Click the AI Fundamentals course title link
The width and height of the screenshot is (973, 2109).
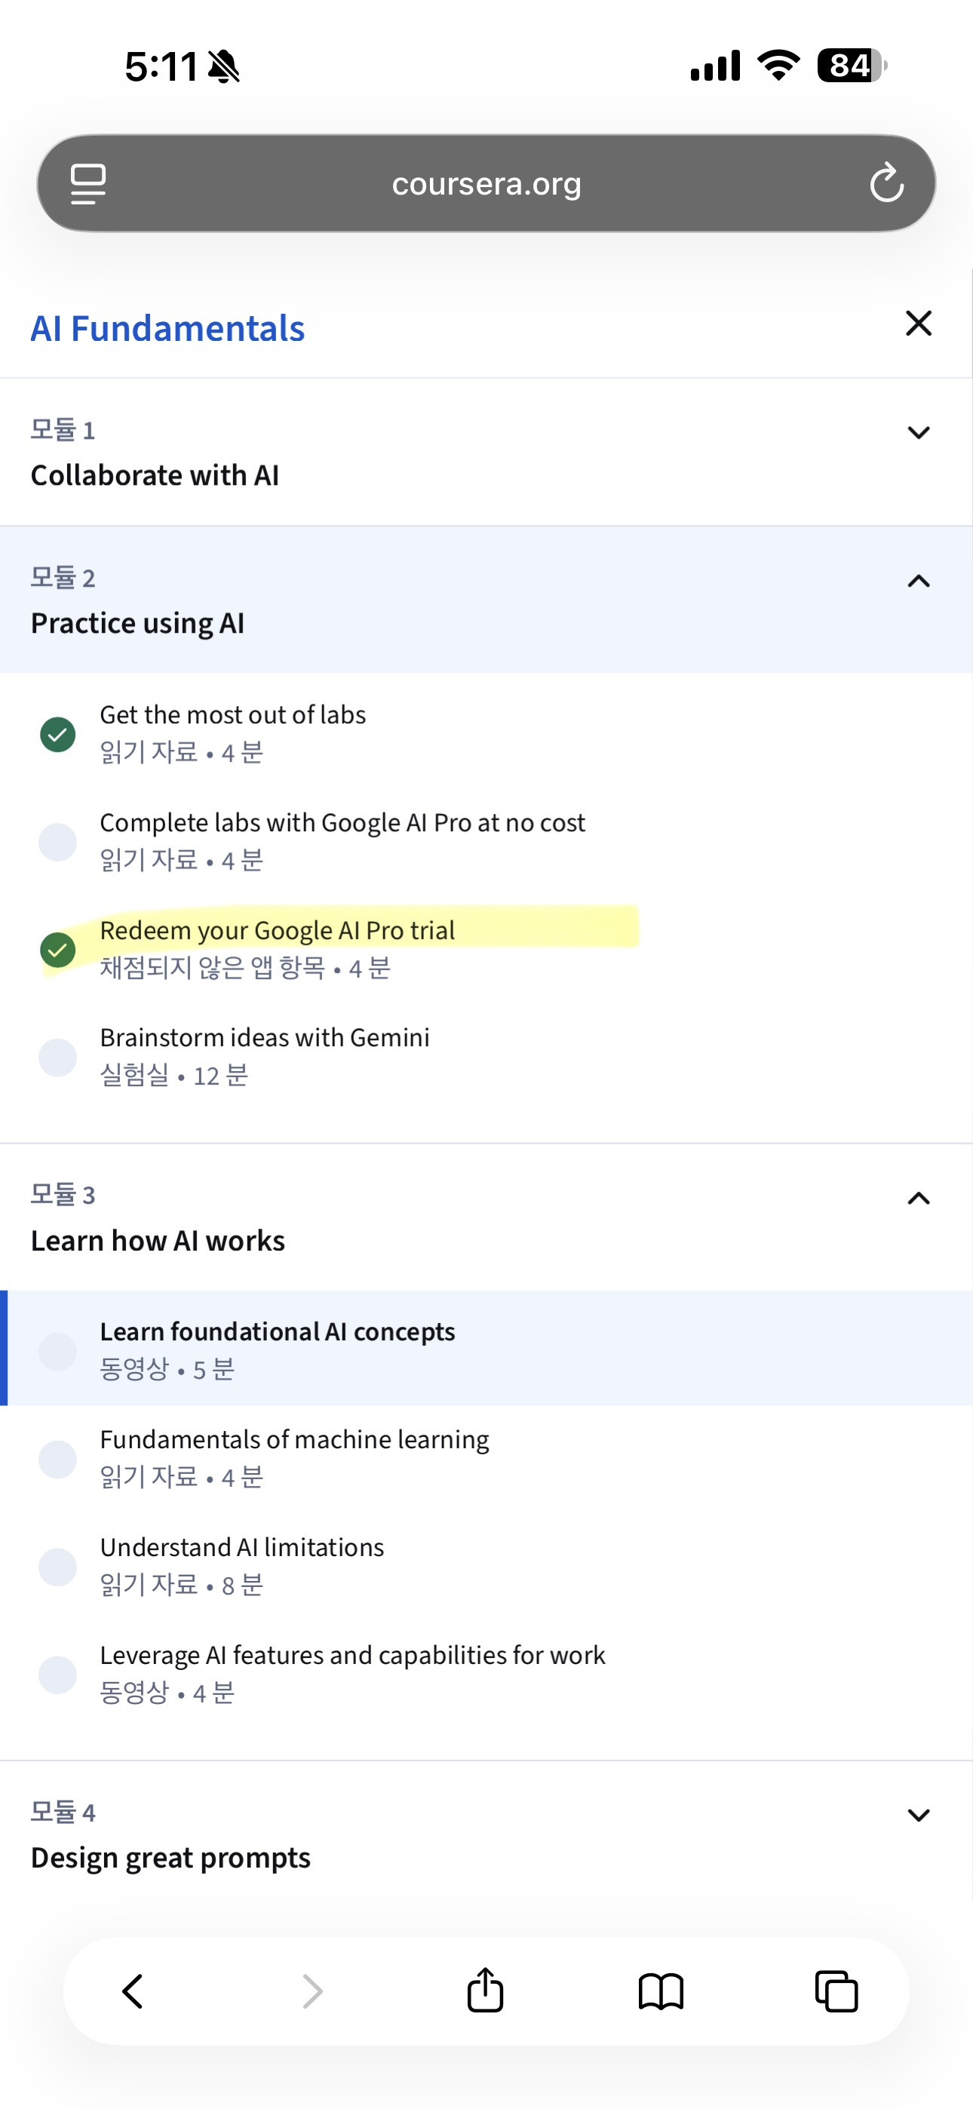(167, 328)
